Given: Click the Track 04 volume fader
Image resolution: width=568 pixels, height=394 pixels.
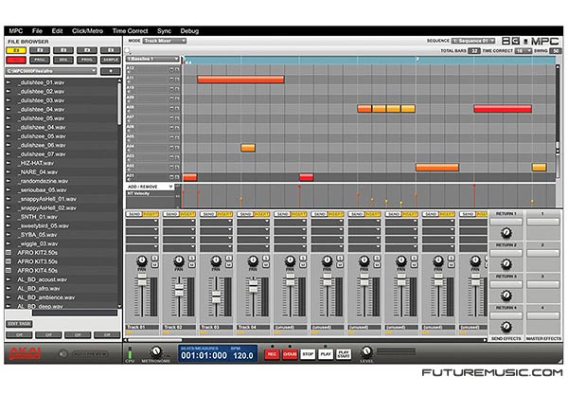Looking at the screenshot, I should click(253, 286).
